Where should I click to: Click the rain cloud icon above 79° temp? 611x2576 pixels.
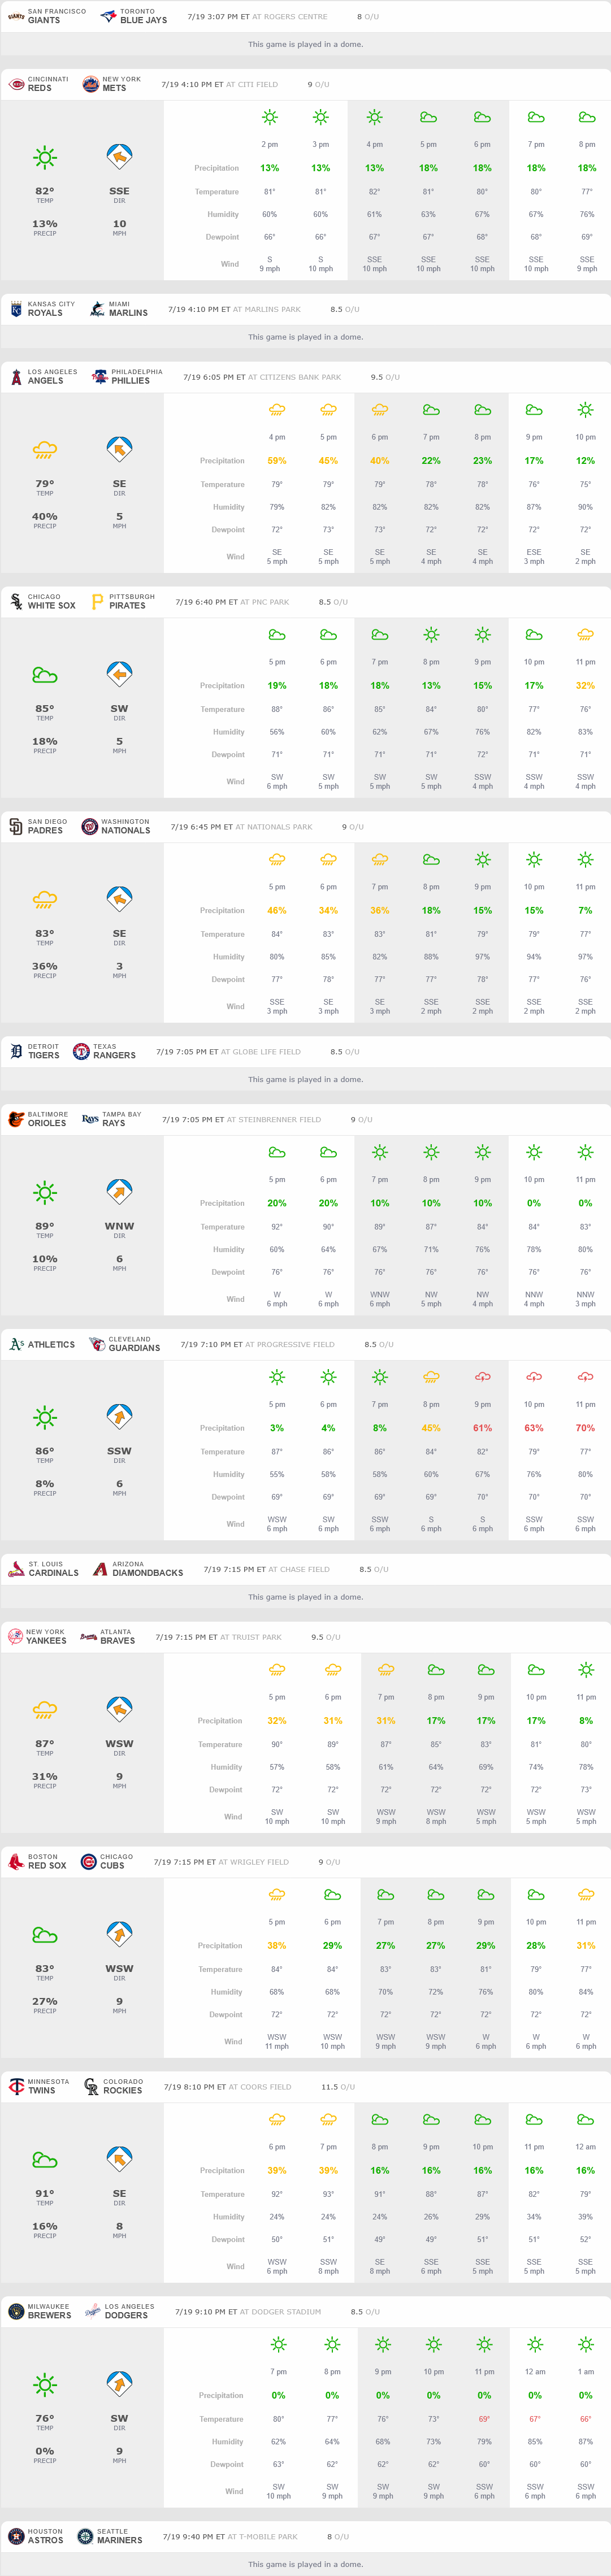(45, 450)
